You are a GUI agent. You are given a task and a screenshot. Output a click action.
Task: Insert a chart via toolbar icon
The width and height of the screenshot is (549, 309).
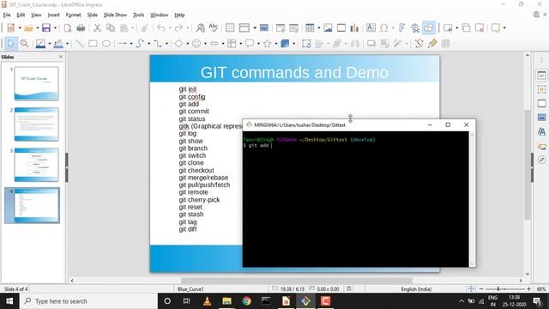point(354,27)
